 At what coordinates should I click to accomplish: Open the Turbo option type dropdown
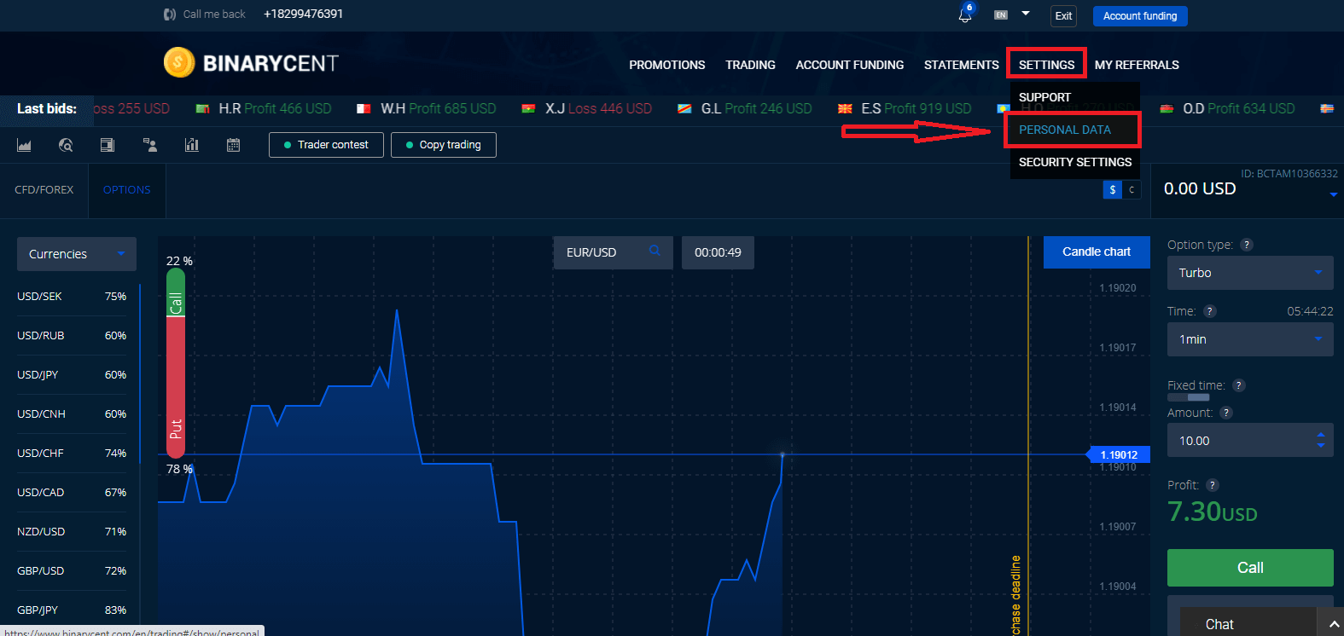point(1250,273)
